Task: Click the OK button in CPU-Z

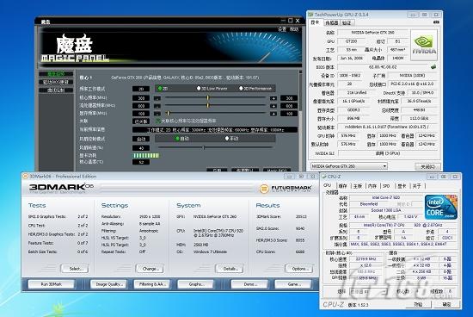Action: coord(446,304)
